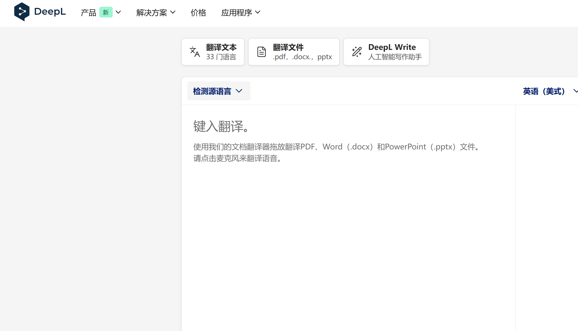This screenshot has width=578, height=331.
Task: Switch to the 翻译文件 card
Action: pos(294,52)
